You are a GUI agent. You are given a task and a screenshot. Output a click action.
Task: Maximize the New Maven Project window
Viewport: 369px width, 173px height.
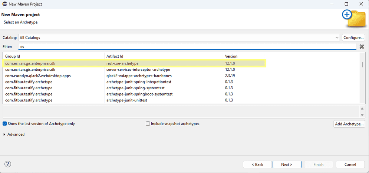pyautogui.click(x=346, y=4)
